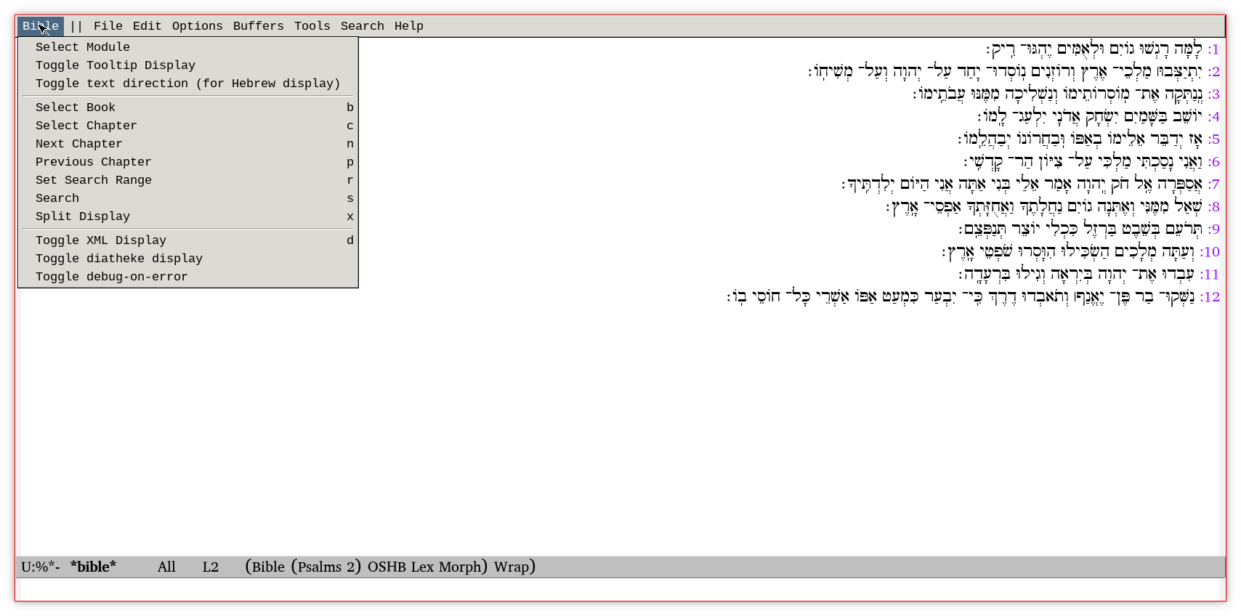Viewport: 1241px width, 616px height.
Task: Open the Buffers menu
Action: [258, 26]
